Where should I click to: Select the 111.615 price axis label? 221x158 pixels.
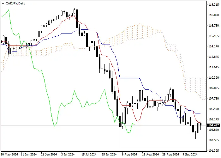(x=213, y=67)
